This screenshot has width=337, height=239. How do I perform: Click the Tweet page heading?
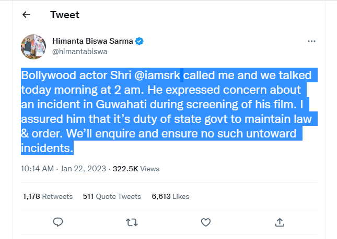point(65,15)
